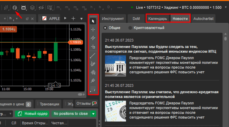Switch chart to m1 timeframe
The width and height of the screenshot is (229, 127).
click(59, 8)
